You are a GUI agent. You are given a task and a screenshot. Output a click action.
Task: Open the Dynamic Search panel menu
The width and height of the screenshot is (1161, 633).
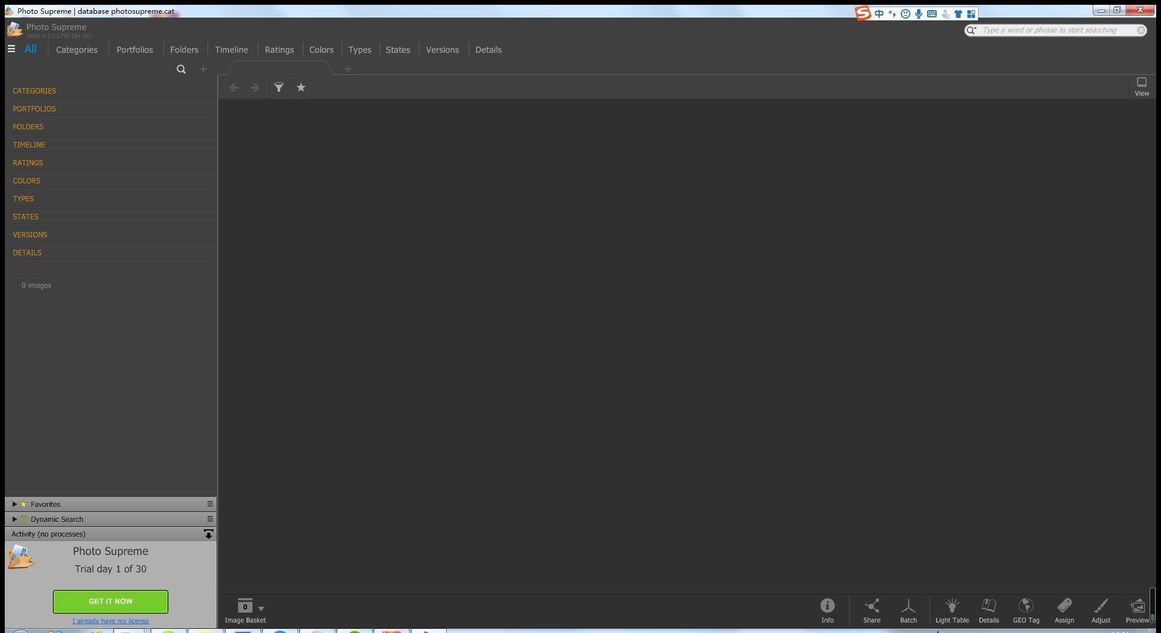[210, 519]
